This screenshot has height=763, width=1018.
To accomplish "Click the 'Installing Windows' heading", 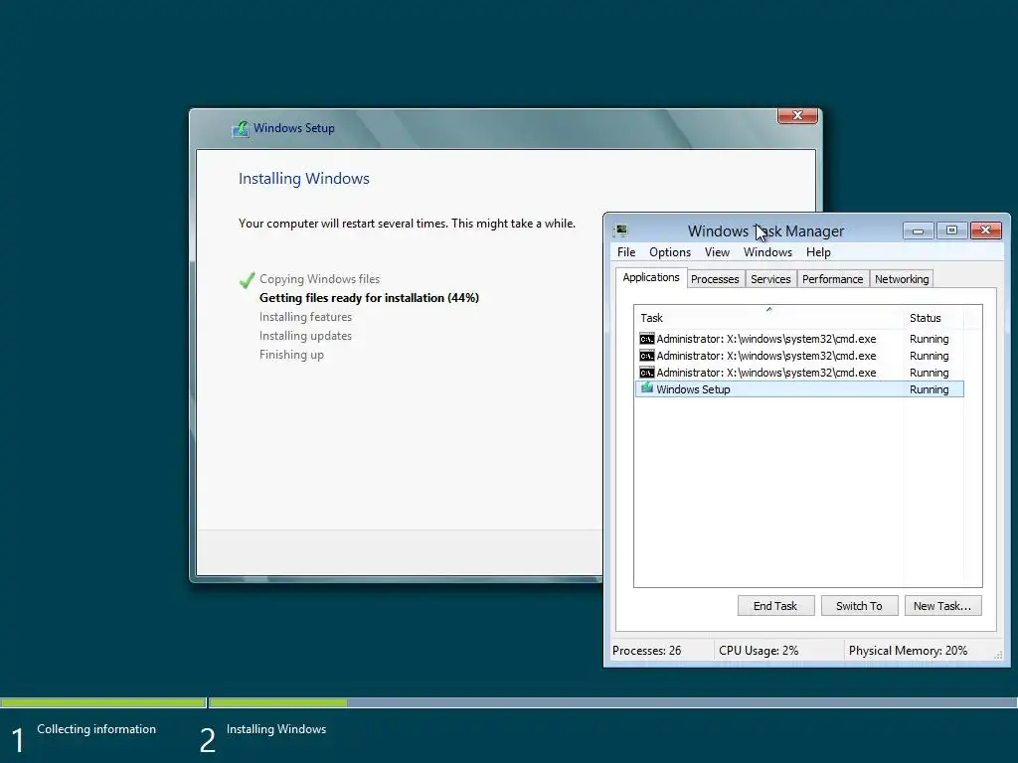I will tap(304, 179).
